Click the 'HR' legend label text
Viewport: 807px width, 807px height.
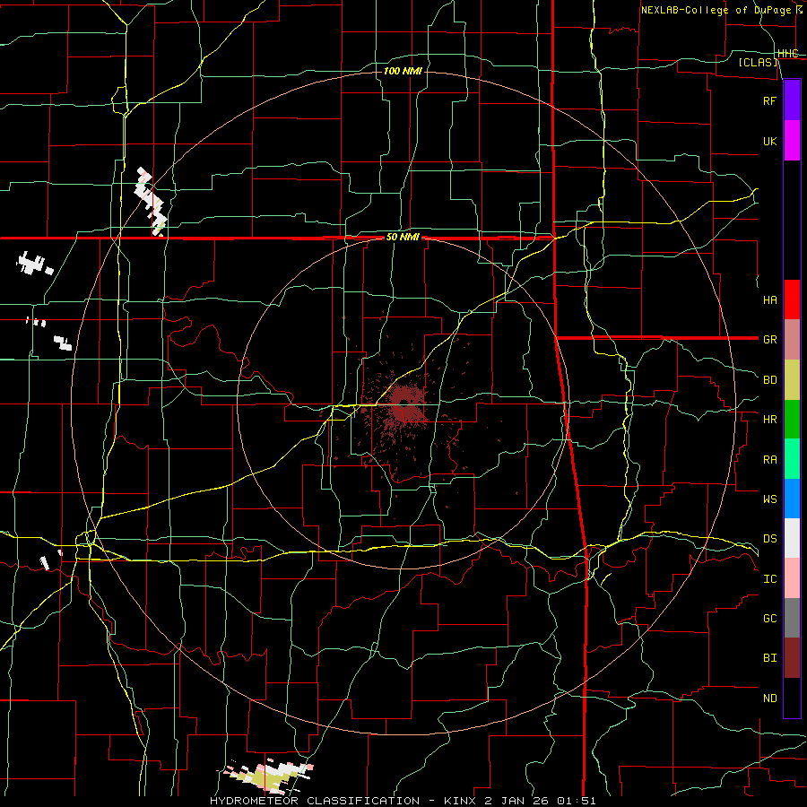pos(769,420)
